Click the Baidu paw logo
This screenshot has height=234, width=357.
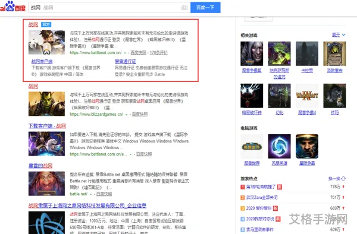tap(12, 7)
